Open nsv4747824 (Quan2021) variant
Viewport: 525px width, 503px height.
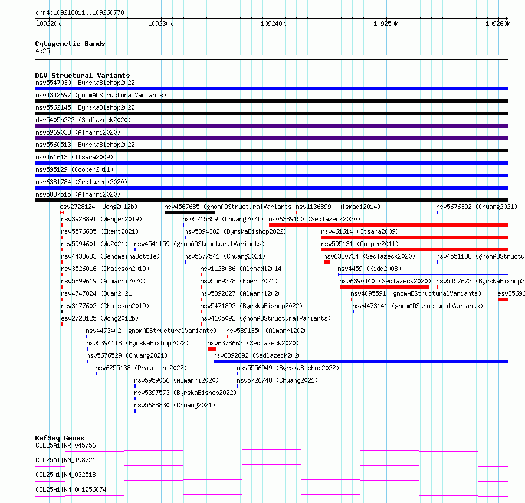[98, 293]
